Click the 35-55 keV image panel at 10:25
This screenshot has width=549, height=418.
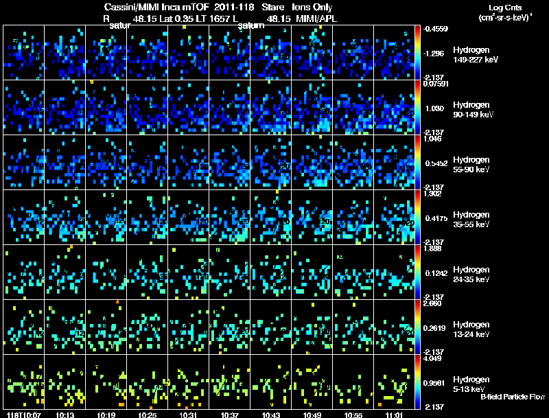coord(148,218)
